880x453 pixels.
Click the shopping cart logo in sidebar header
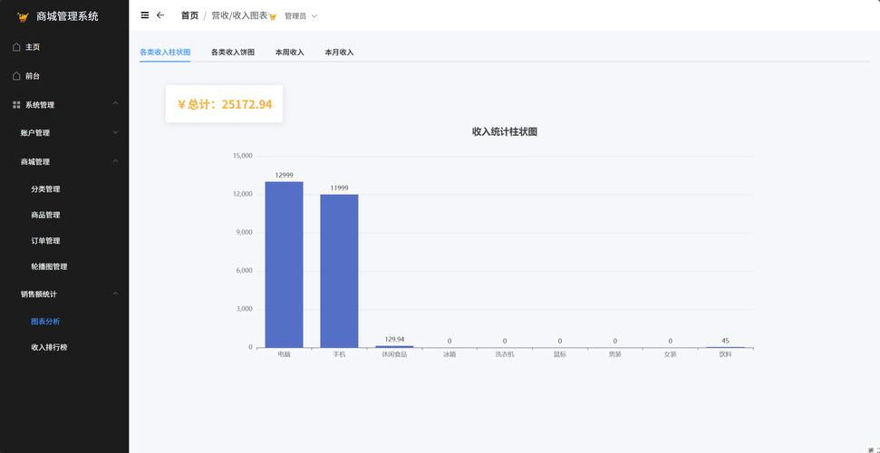(x=23, y=17)
